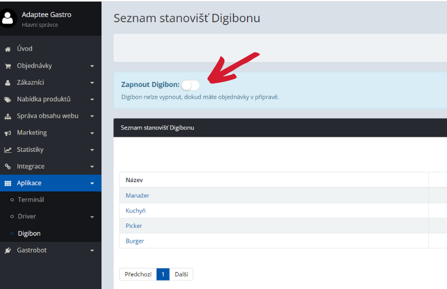The image size is (447, 289).
Task: Click the chart icon beside Statistiky
Action: click(x=8, y=150)
